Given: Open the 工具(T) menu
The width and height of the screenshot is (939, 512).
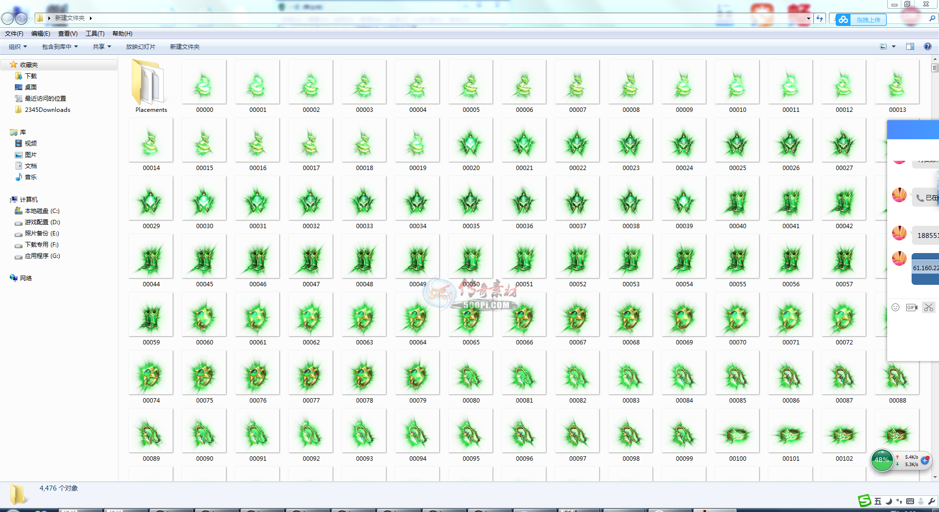Looking at the screenshot, I should tap(95, 34).
